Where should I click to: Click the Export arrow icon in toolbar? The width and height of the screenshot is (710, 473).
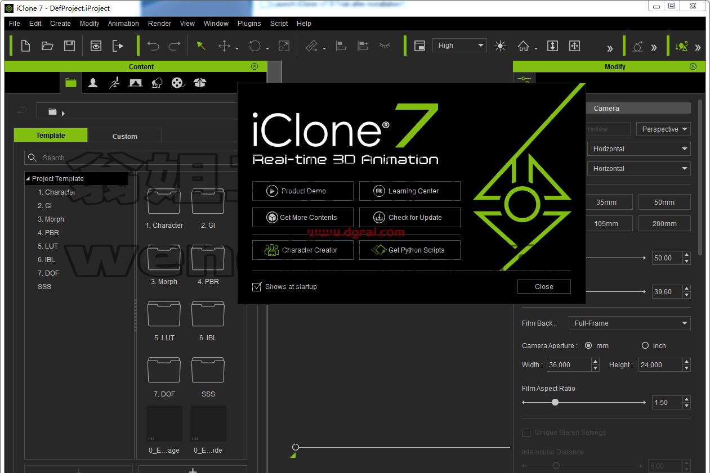tap(118, 46)
